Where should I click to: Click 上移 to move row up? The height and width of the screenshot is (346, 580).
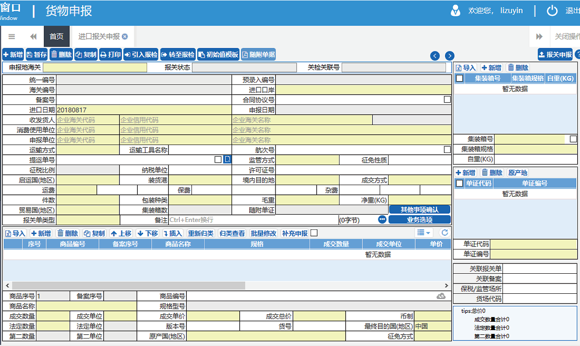(121, 233)
